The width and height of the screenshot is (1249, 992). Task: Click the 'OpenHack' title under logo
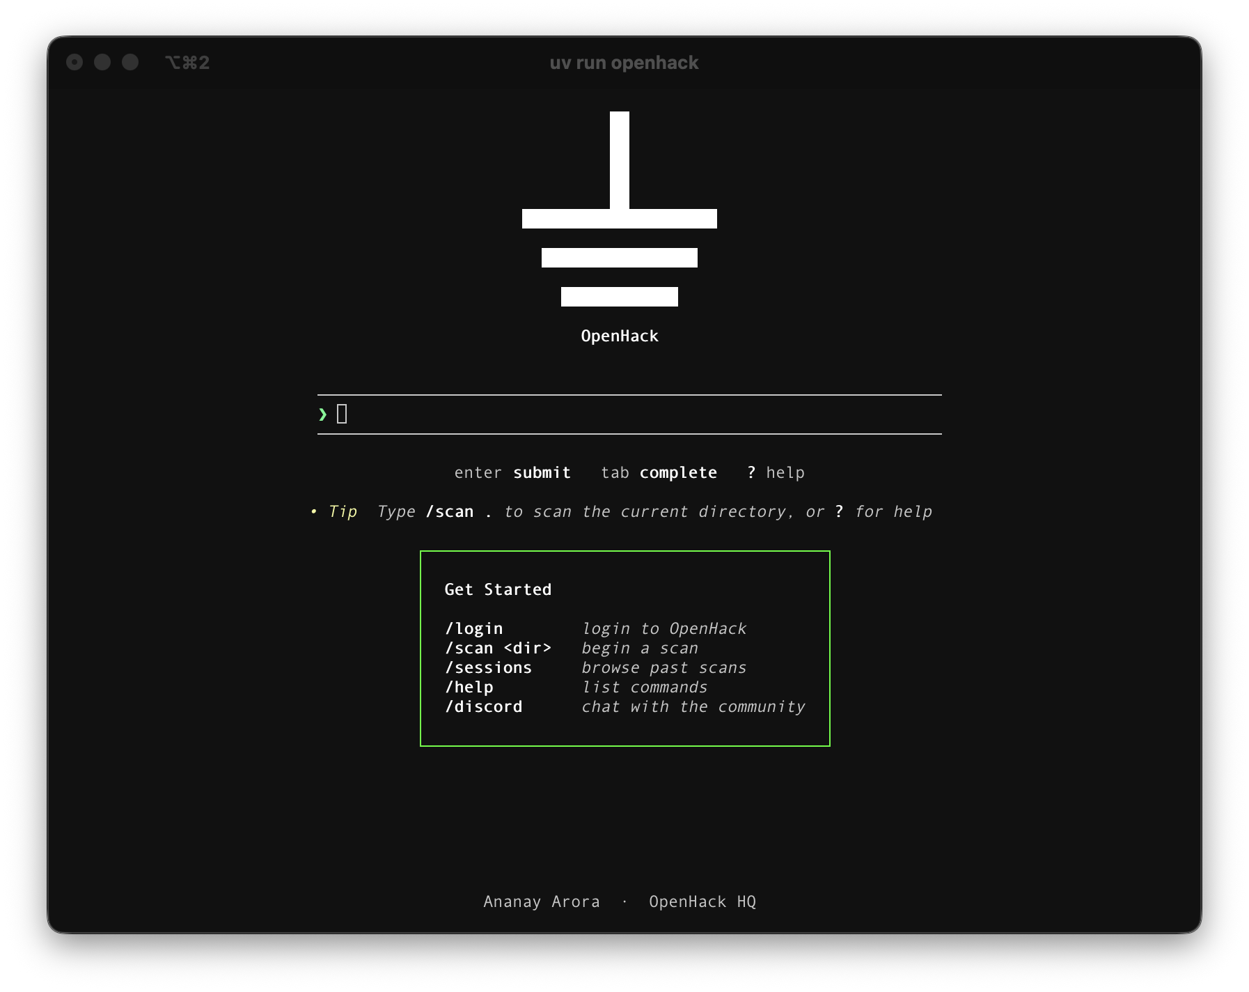point(620,336)
